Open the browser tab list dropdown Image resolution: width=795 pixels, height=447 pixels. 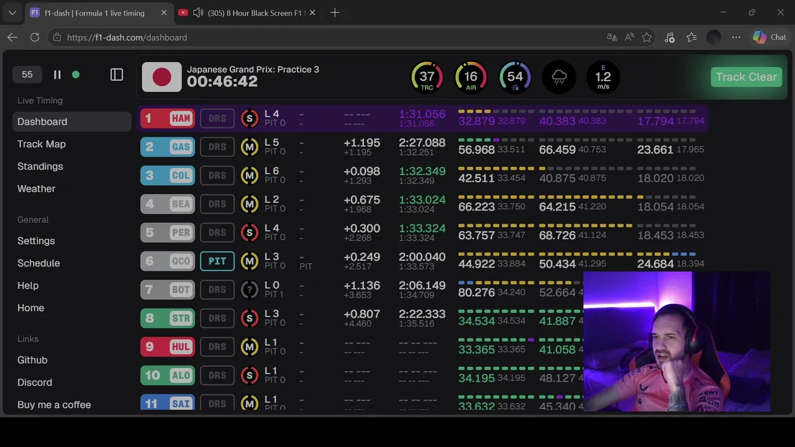pos(12,12)
